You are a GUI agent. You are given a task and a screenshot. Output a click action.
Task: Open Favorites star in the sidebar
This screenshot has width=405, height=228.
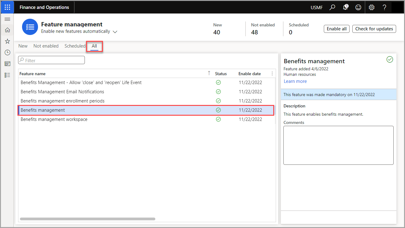click(7, 41)
